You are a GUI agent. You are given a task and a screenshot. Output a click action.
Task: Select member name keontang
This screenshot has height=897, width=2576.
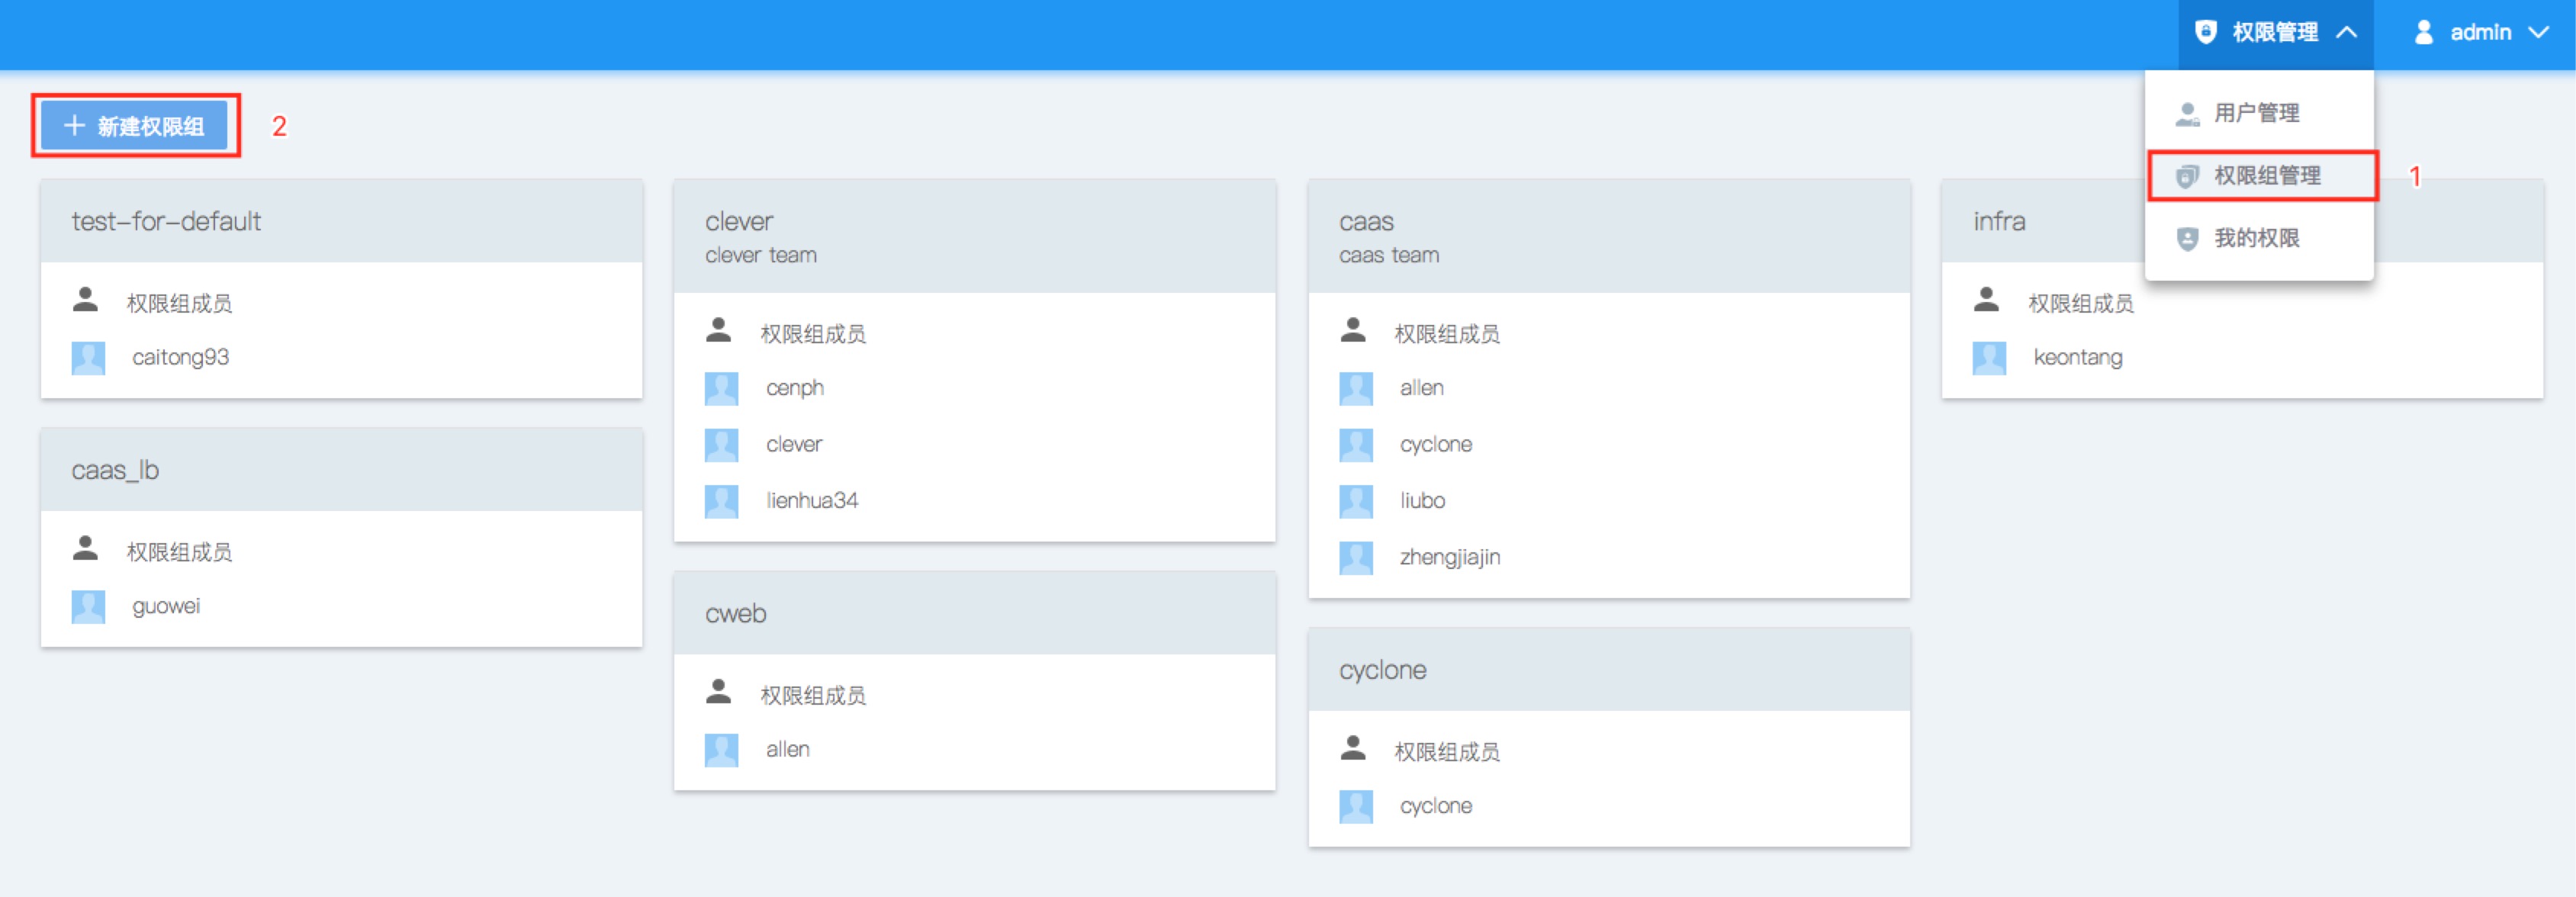(2078, 358)
